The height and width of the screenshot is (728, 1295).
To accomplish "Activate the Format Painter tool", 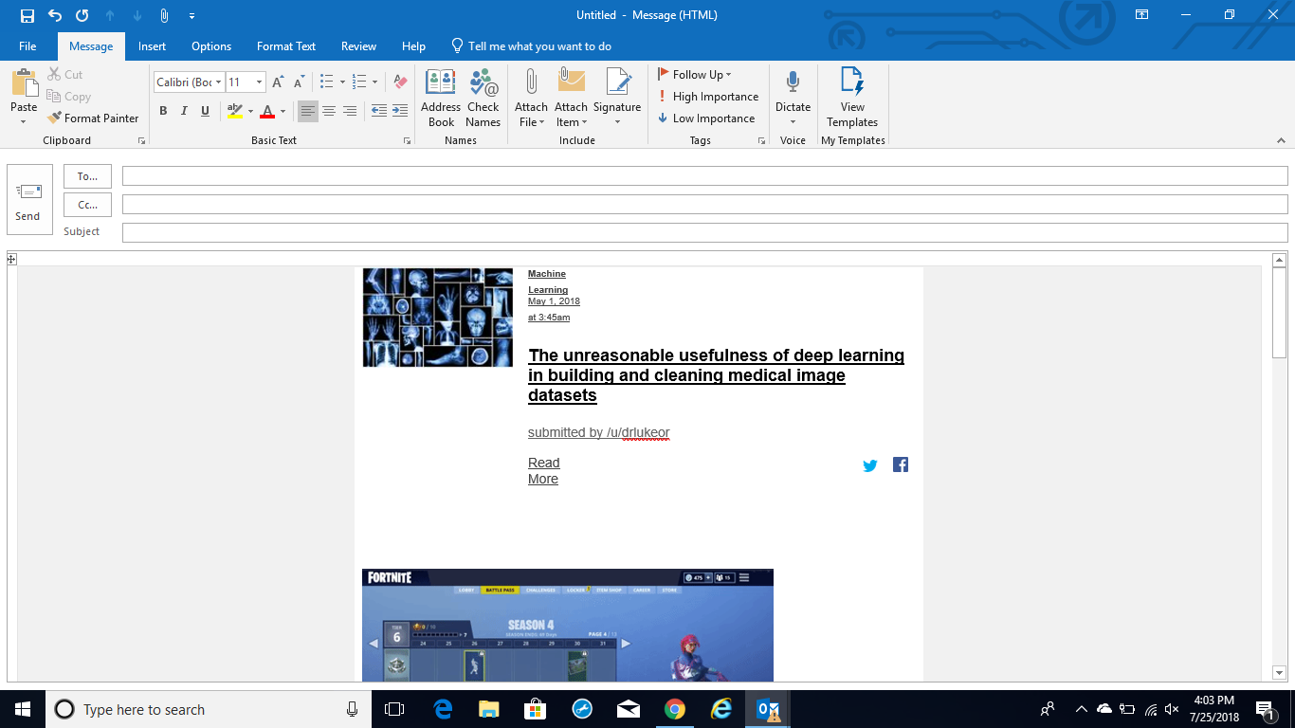I will 93,118.
